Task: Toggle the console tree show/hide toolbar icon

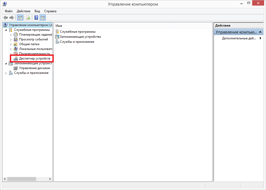Action: tap(20, 18)
